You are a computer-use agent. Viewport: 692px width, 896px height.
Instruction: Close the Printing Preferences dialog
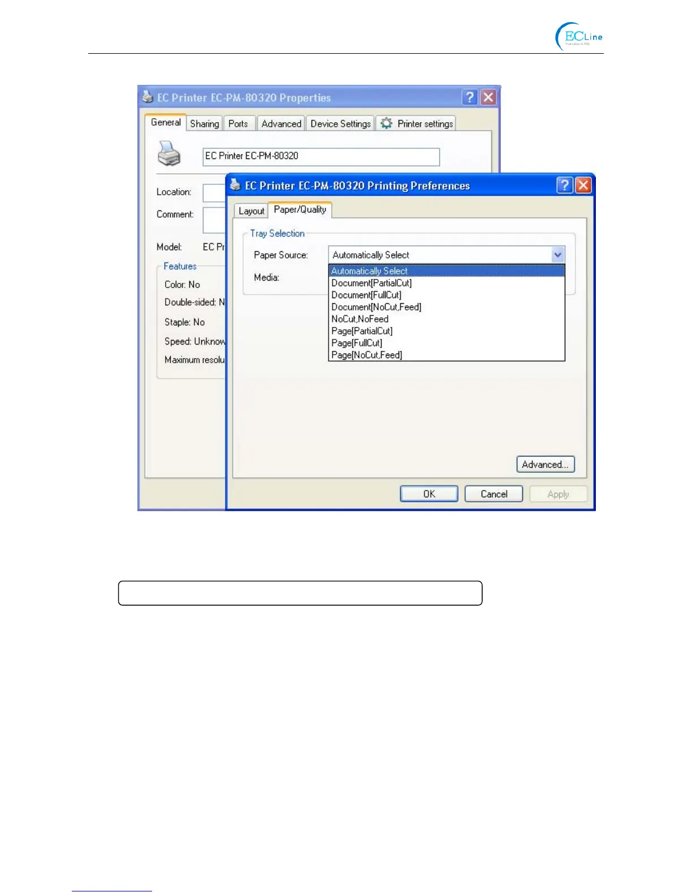pos(583,185)
